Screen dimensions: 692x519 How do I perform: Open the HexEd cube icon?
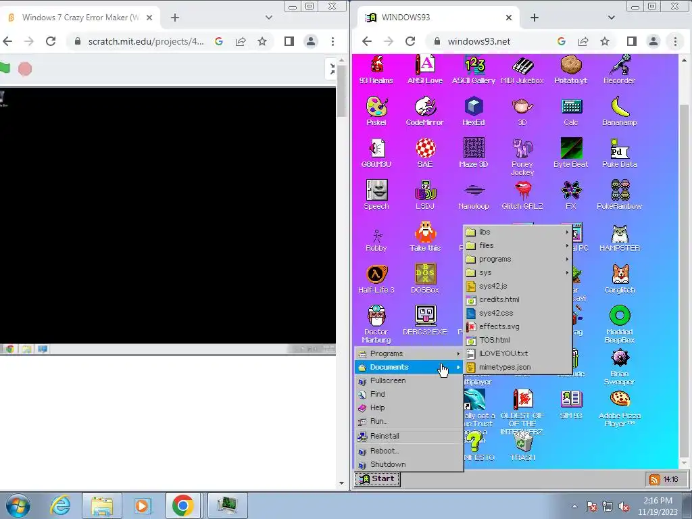pos(474,112)
